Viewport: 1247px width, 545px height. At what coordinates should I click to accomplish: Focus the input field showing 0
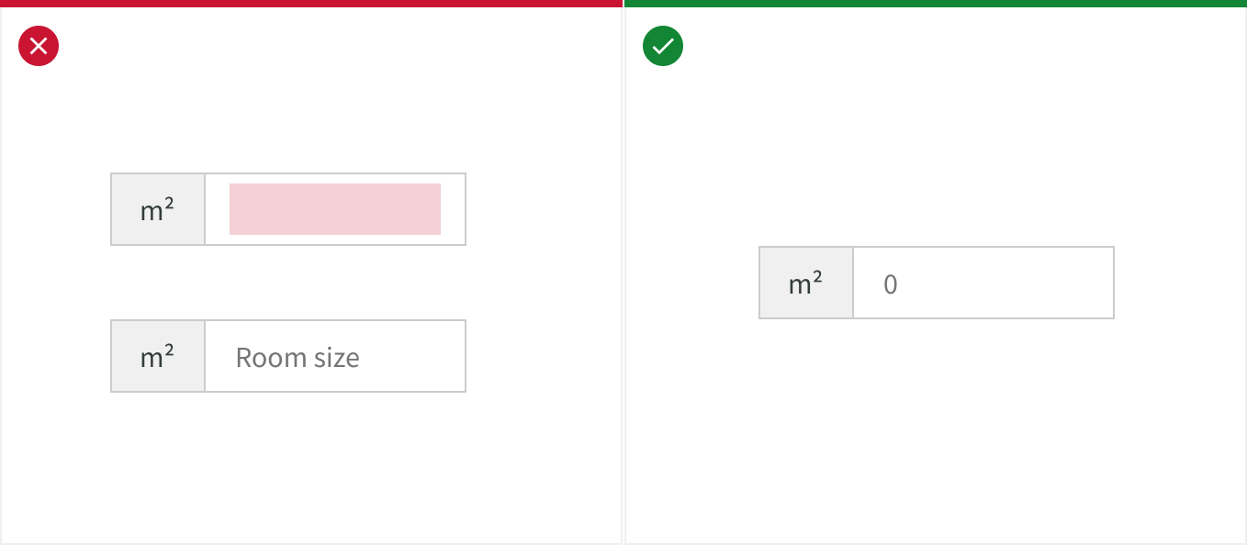click(983, 284)
